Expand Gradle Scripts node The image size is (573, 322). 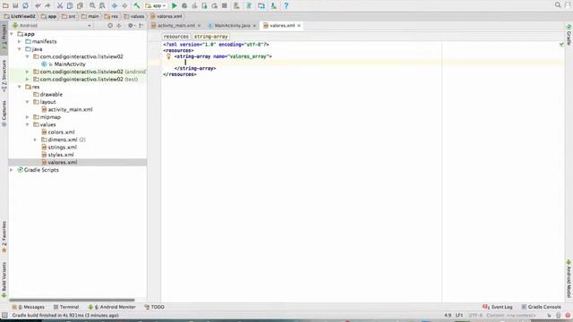pyautogui.click(x=12, y=170)
